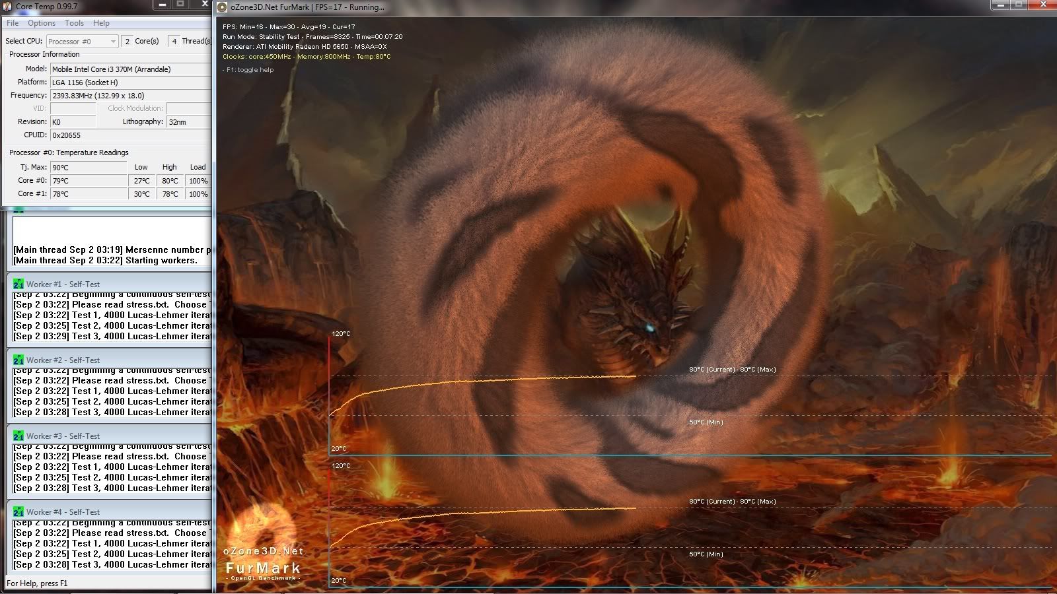1057x594 pixels.
Task: Click the Core(s) count field showing 2
Action: 128,41
